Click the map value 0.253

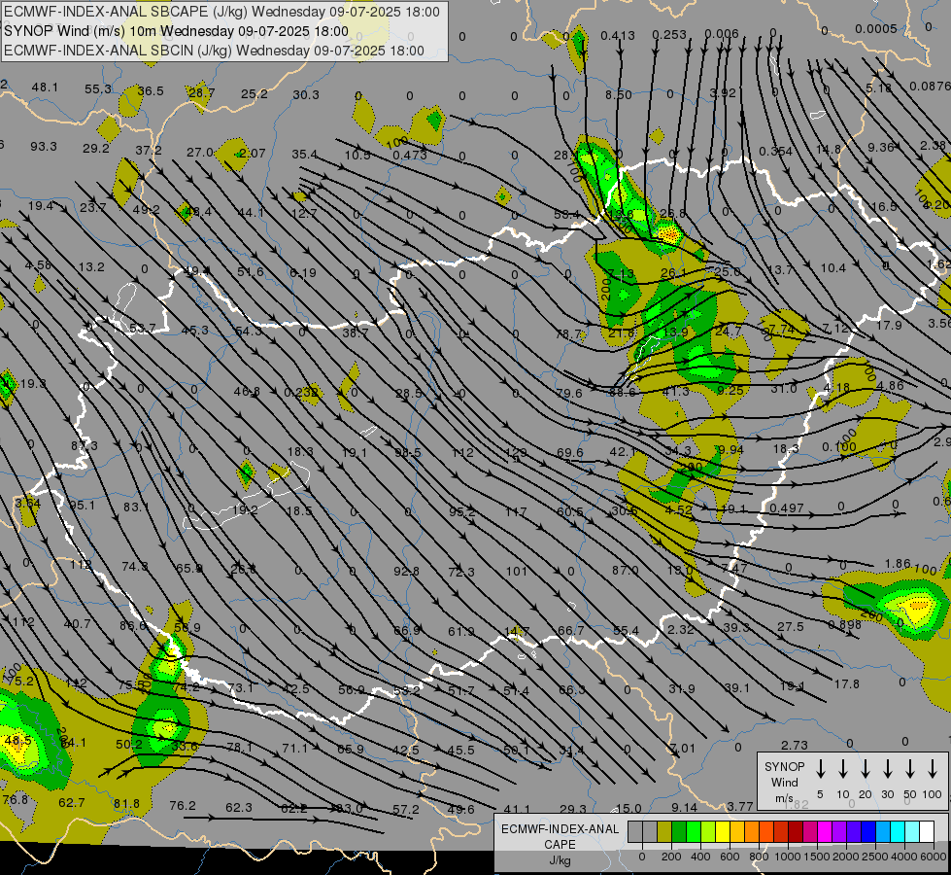tap(669, 35)
